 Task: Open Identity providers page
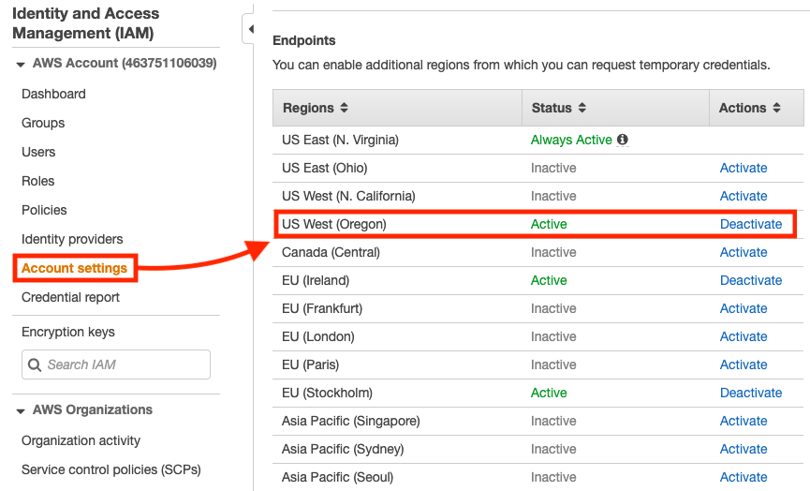tap(72, 239)
